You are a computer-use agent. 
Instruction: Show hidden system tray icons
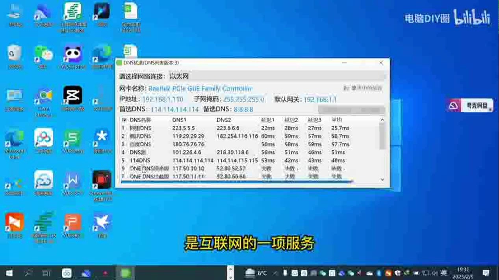[x=275, y=273]
